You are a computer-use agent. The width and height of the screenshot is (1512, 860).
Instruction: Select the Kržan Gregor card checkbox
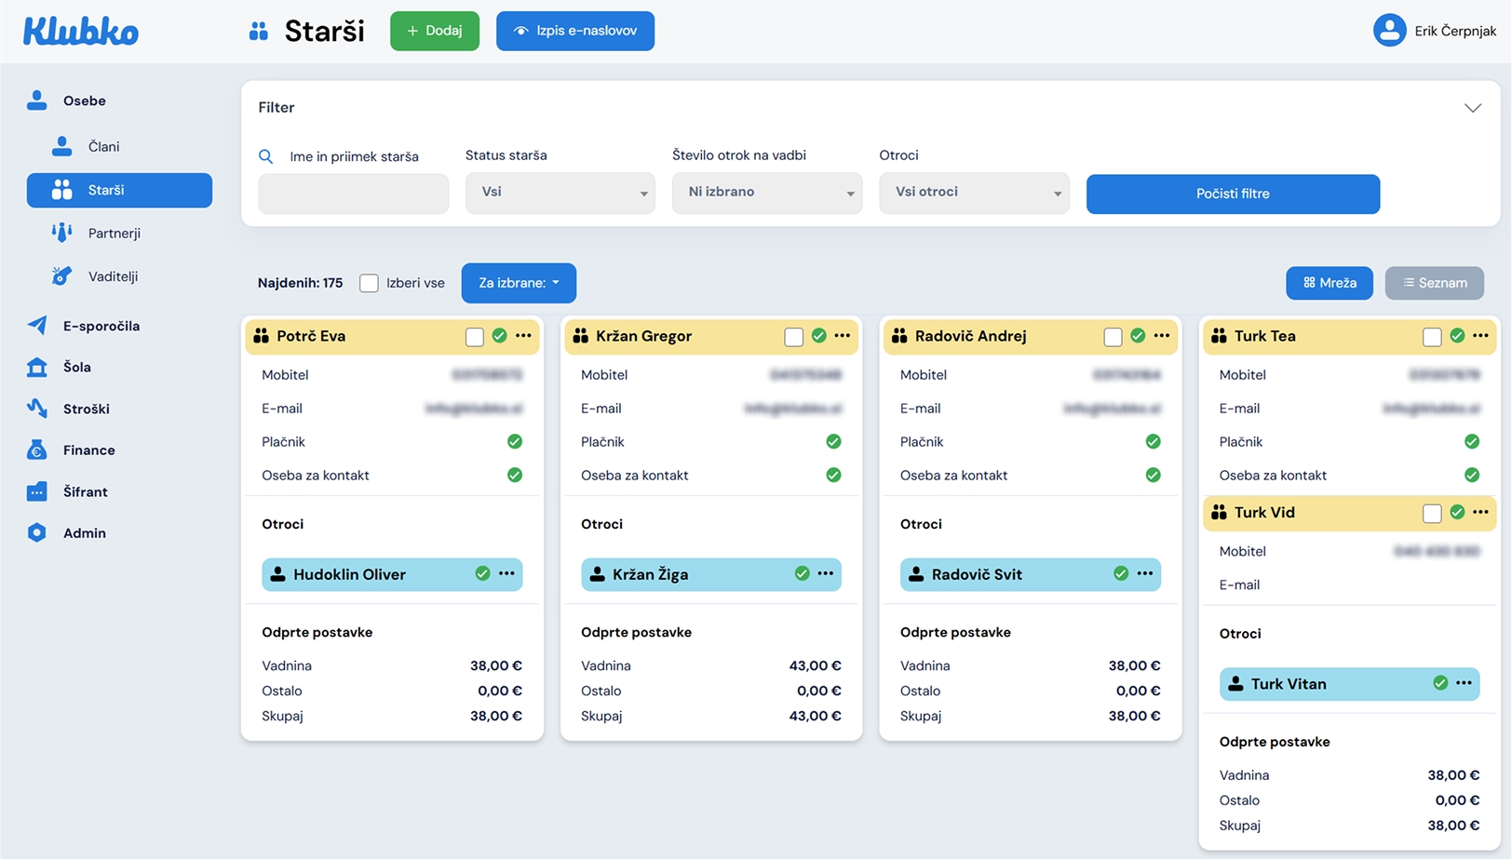(793, 337)
